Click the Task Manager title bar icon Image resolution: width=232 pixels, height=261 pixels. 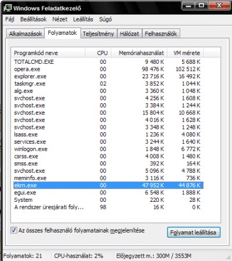pyautogui.click(x=8, y=8)
